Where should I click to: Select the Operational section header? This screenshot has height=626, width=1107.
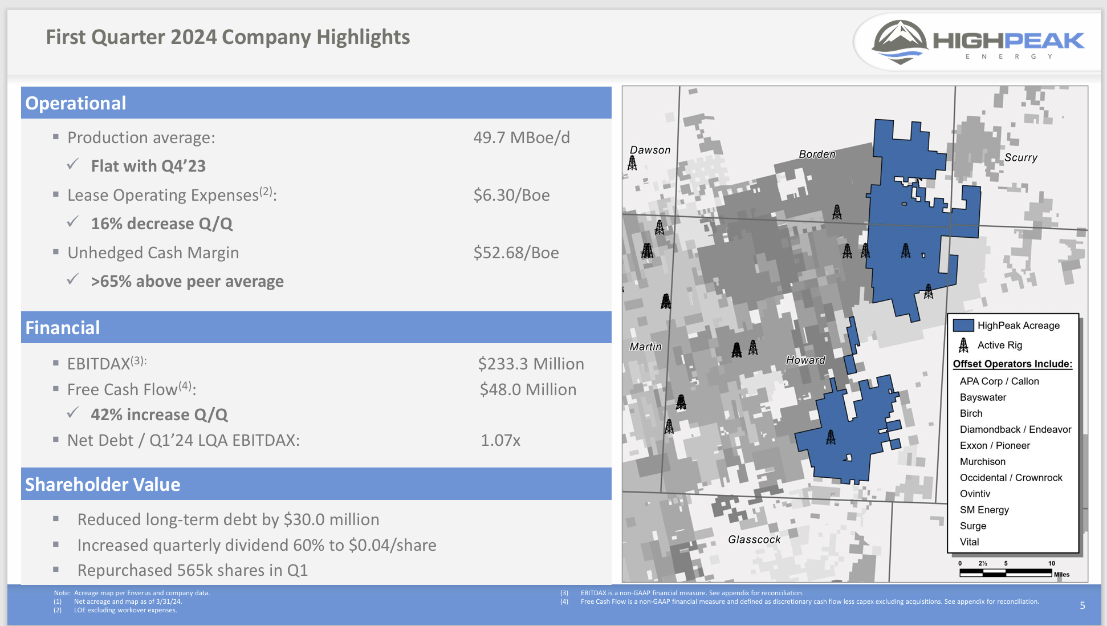click(x=75, y=103)
